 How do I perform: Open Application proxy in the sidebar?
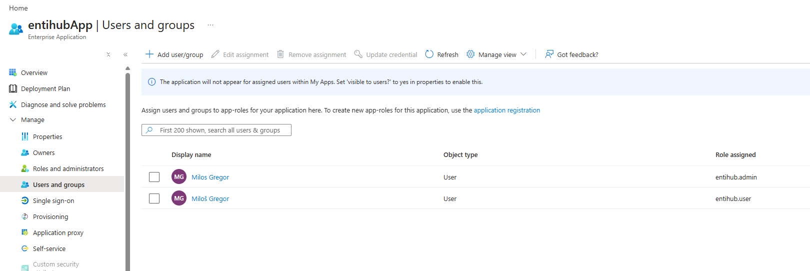click(x=58, y=232)
